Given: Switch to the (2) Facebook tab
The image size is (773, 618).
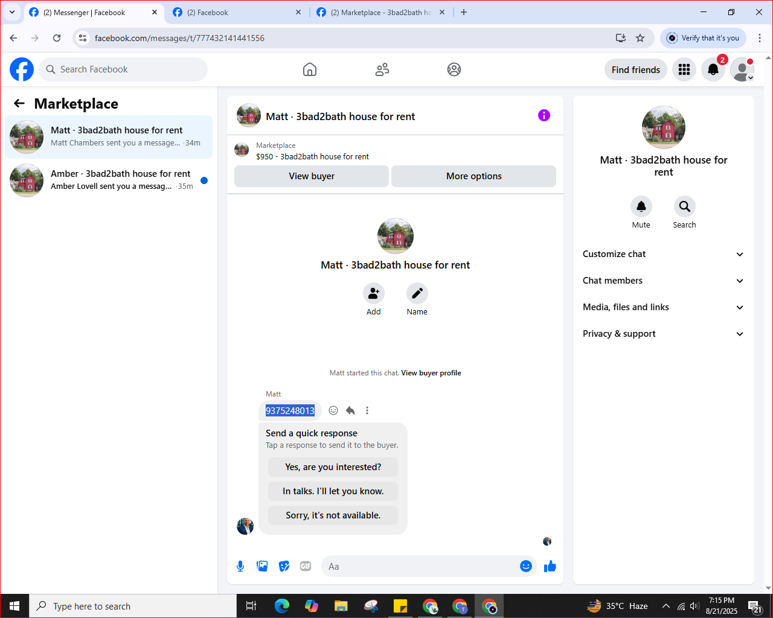Looking at the screenshot, I should pyautogui.click(x=236, y=12).
